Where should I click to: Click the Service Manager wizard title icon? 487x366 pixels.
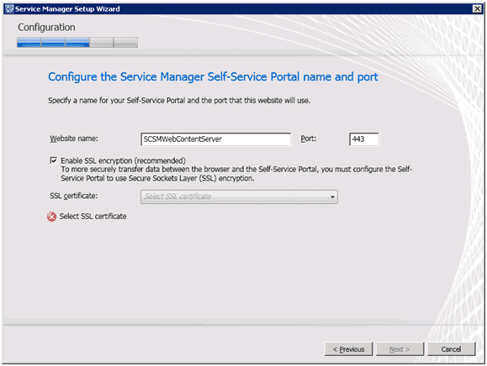pyautogui.click(x=9, y=8)
